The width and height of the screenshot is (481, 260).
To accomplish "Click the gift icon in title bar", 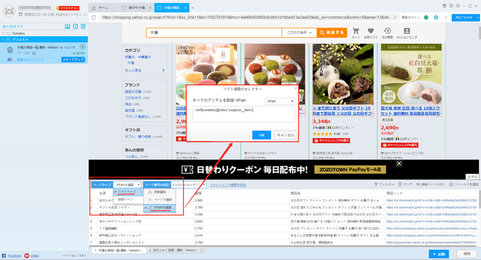I will pyautogui.click(x=444, y=6).
